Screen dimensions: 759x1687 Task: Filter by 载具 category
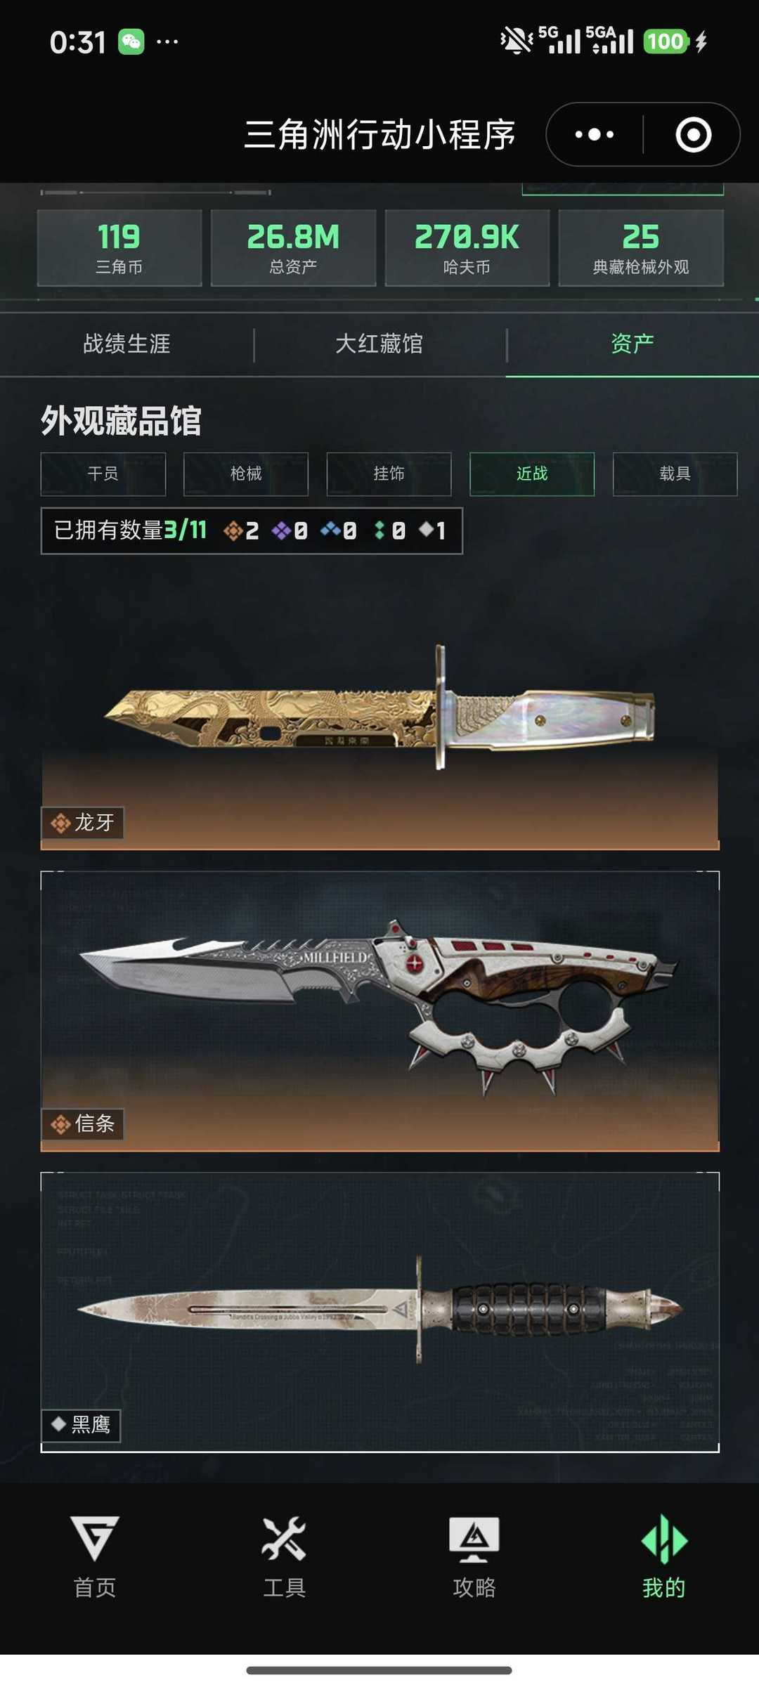(675, 474)
